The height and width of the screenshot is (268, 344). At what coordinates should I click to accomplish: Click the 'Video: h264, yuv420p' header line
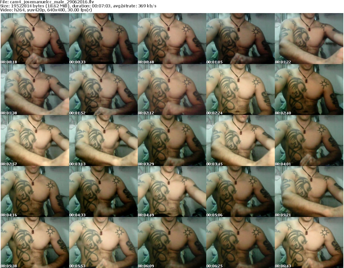click(x=46, y=10)
